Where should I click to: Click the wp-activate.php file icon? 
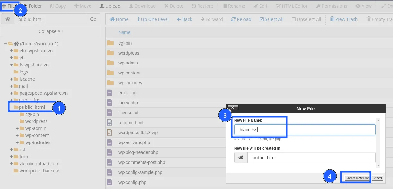tap(110, 142)
